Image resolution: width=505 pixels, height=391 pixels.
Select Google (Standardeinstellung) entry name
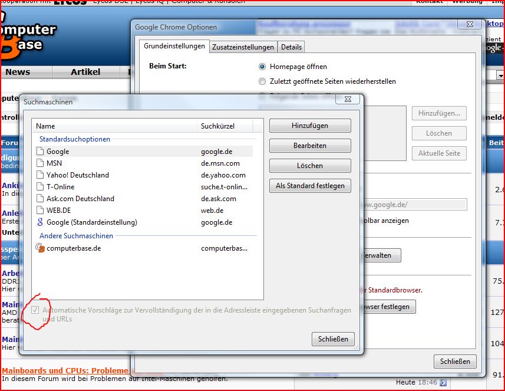tap(92, 222)
